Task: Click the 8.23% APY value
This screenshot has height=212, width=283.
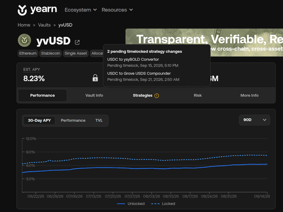Action: coord(34,79)
